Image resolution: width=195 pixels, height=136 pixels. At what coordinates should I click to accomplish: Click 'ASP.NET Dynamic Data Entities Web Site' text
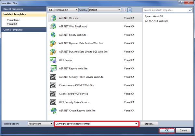(x=81, y=43)
